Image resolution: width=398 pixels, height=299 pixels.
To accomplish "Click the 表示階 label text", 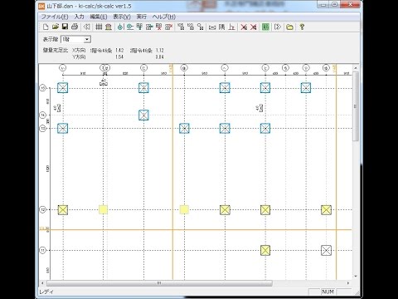I will tap(51, 39).
